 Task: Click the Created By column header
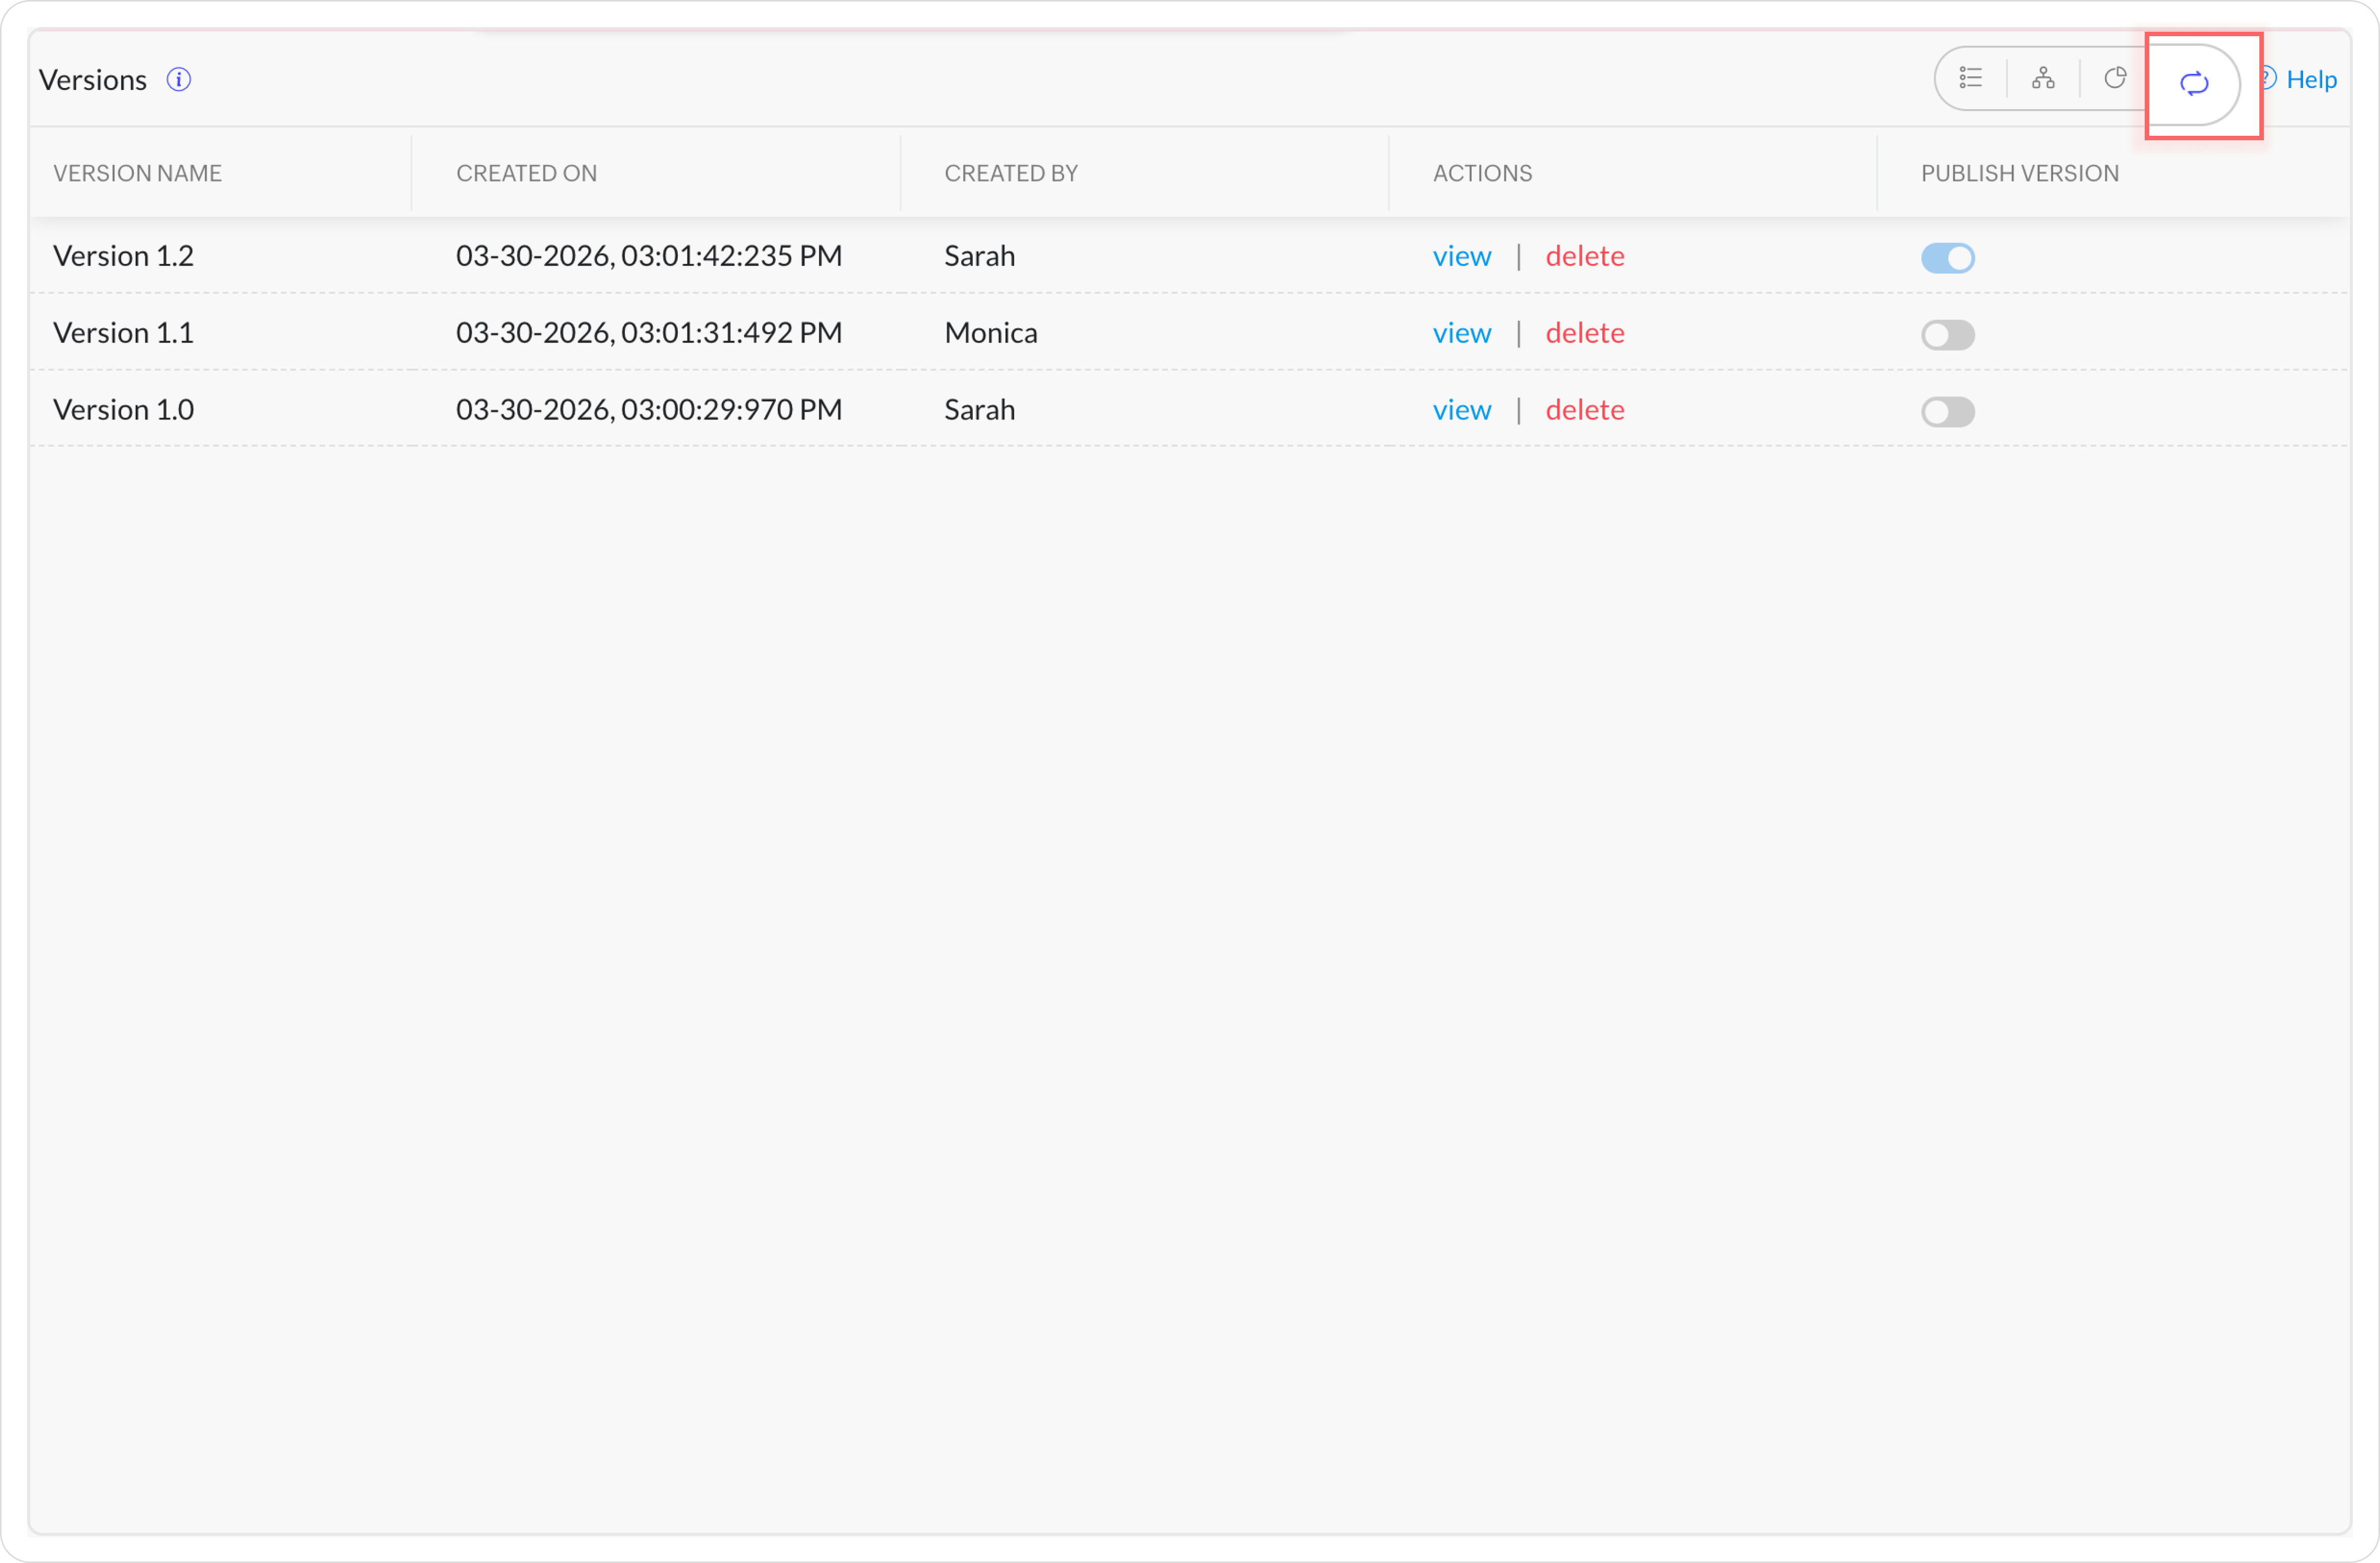tap(1010, 173)
